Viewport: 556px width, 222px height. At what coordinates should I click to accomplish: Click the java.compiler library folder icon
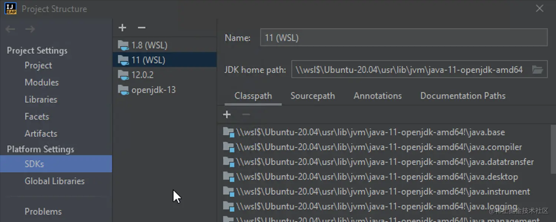tap(229, 147)
